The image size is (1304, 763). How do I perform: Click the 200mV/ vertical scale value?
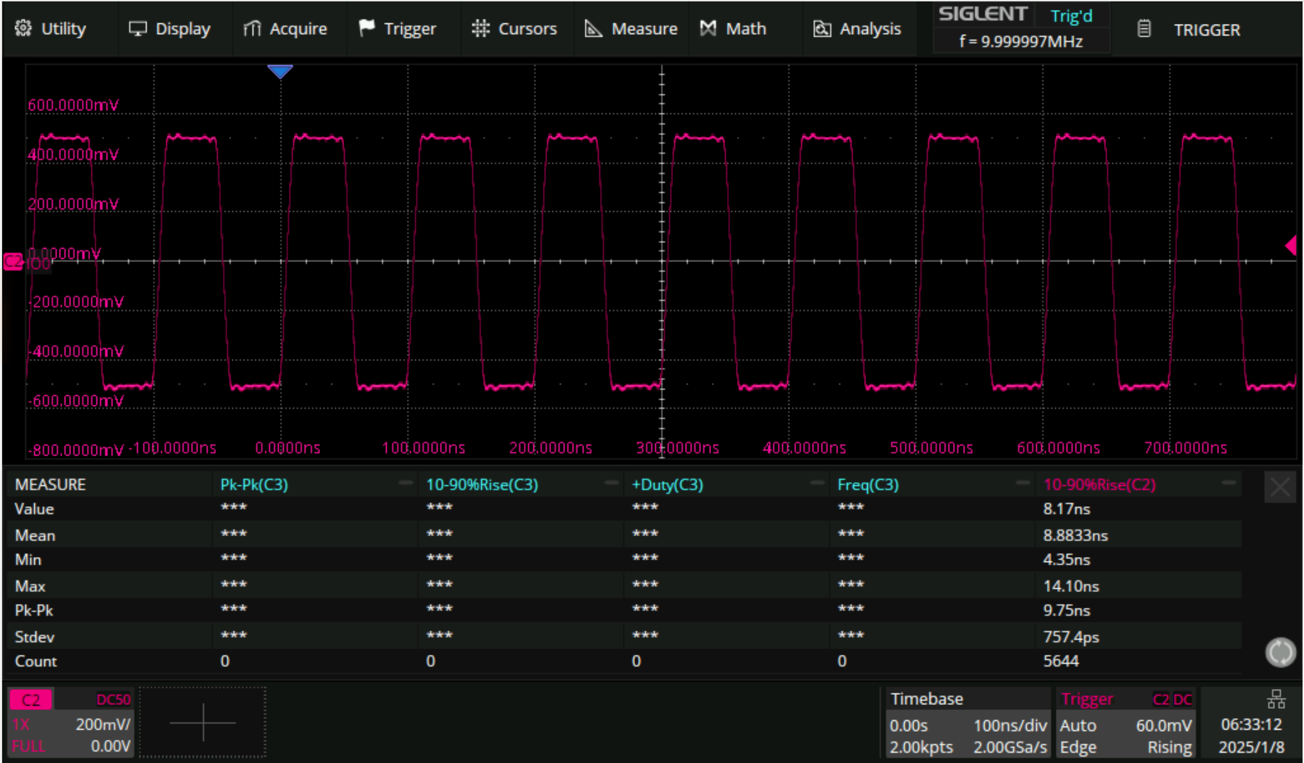coord(103,724)
